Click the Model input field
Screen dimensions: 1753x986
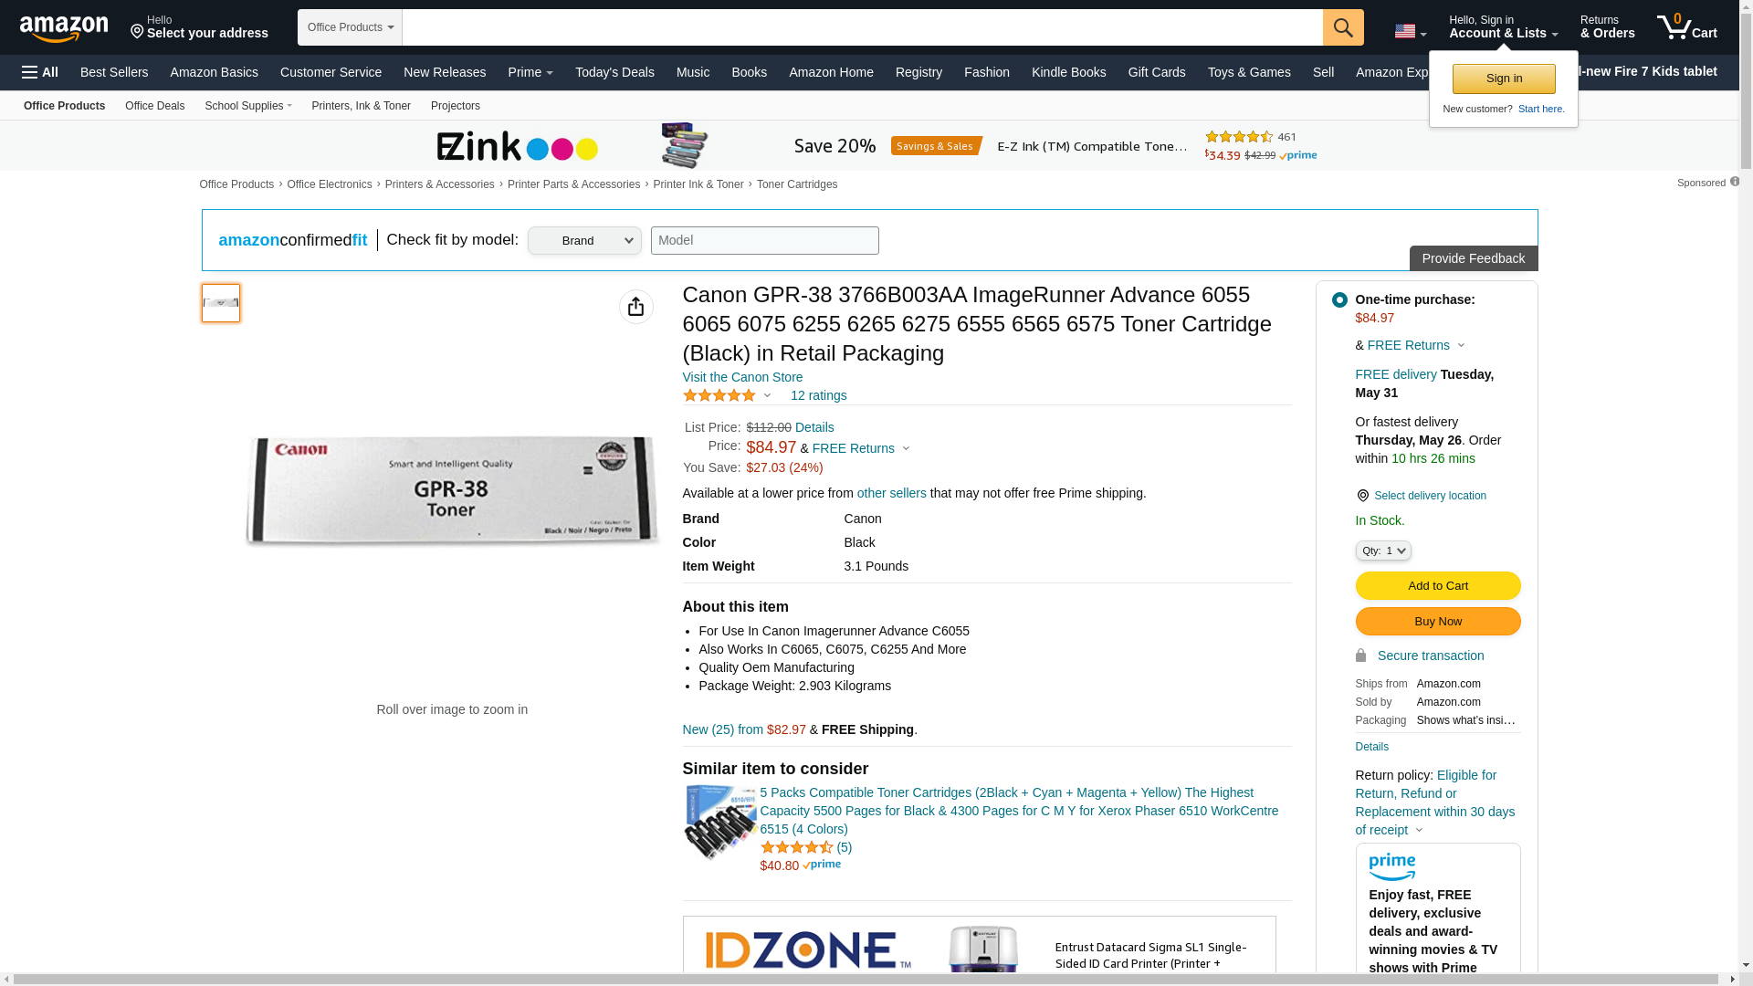click(765, 241)
